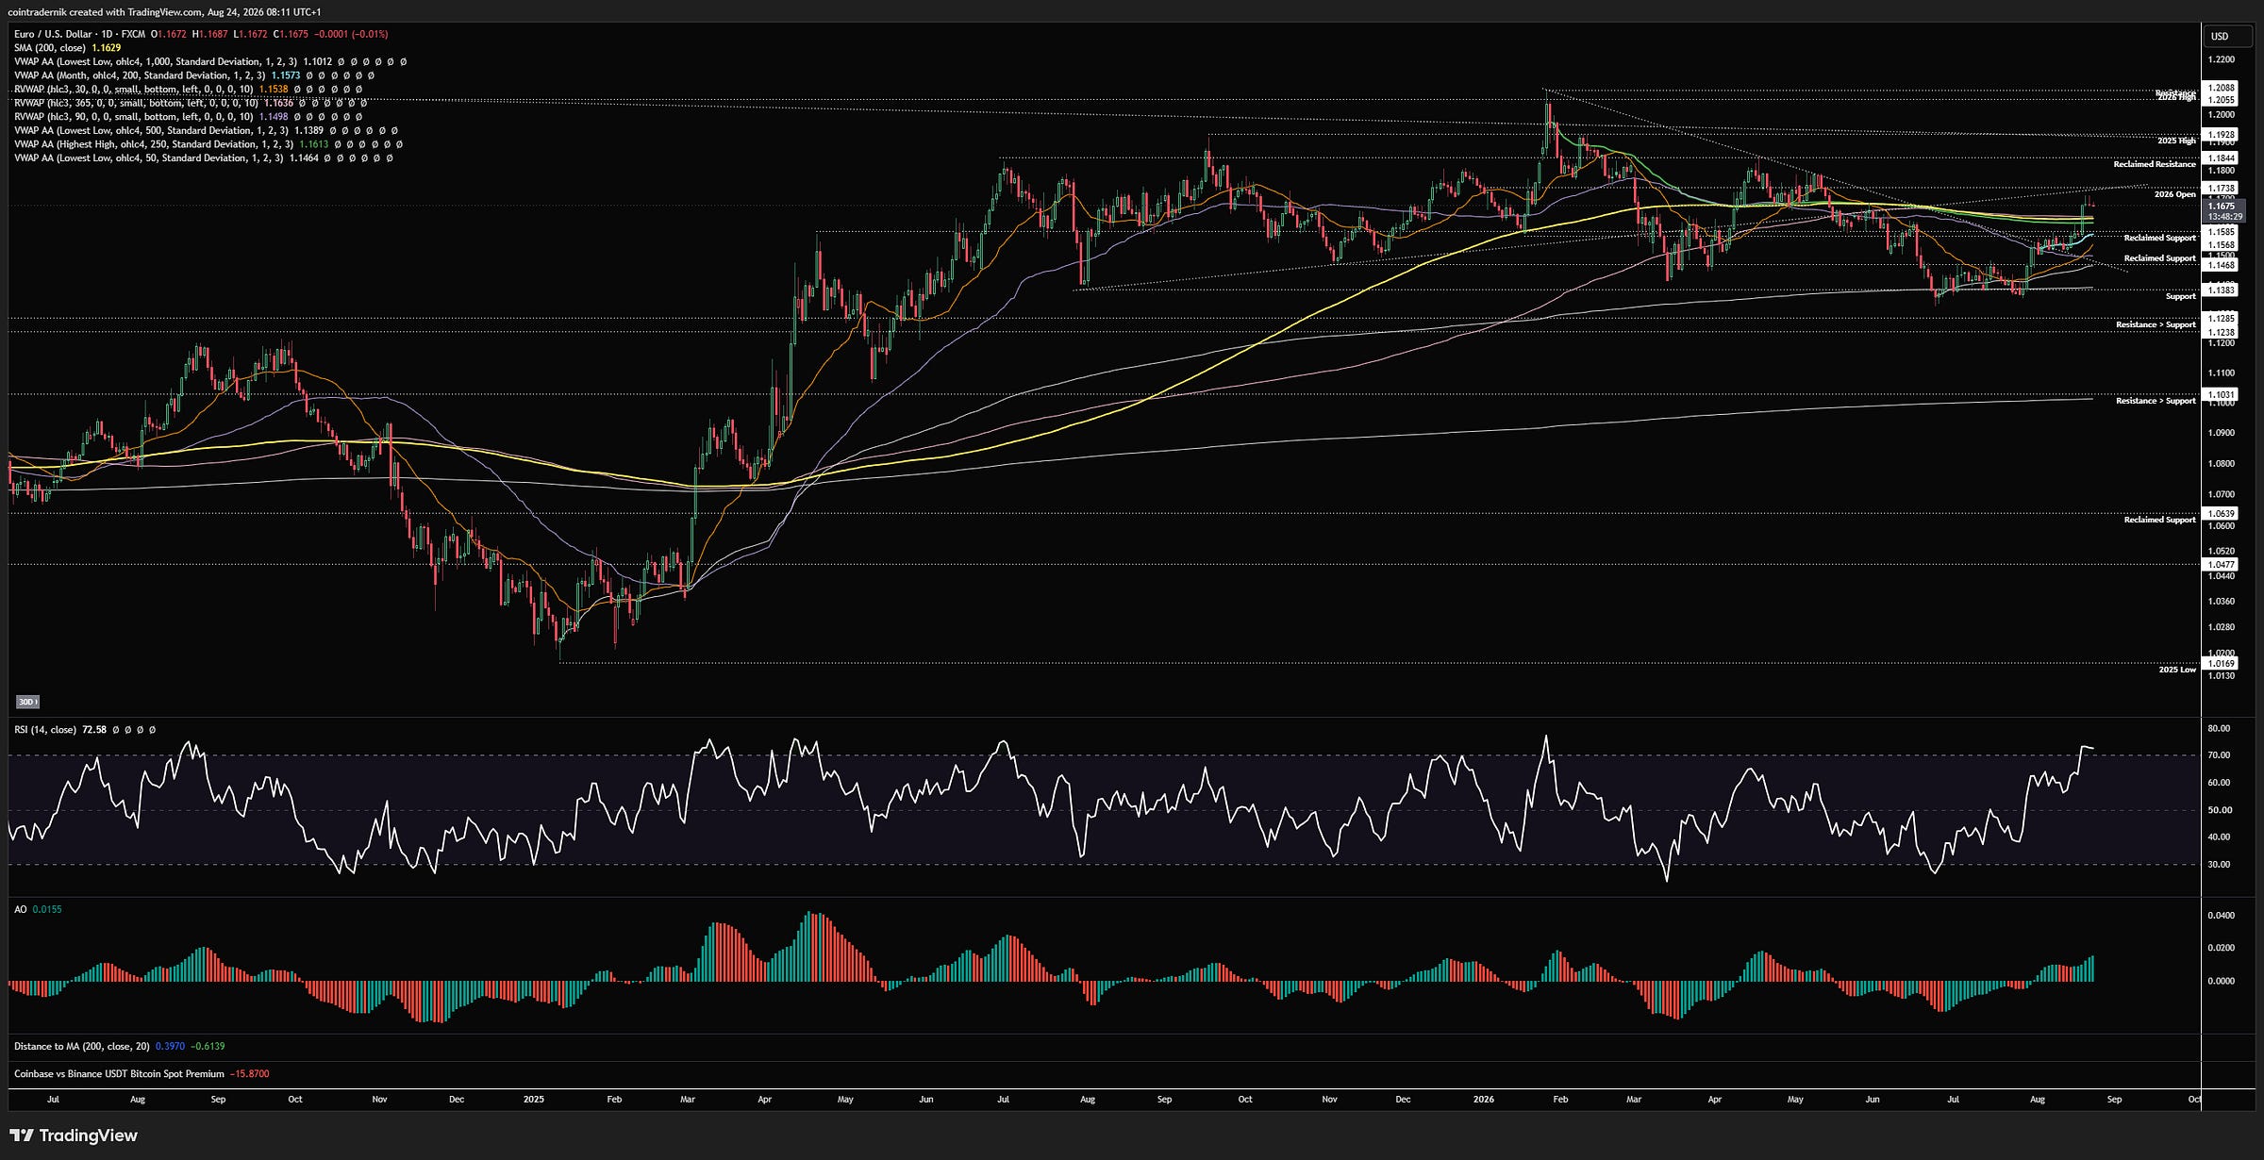Click the chart attribution header text
The height and width of the screenshot is (1160, 2264).
[x=164, y=12]
